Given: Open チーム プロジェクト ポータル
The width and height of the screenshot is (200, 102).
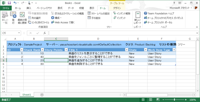Looking at the screenshot, I should click(158, 22).
